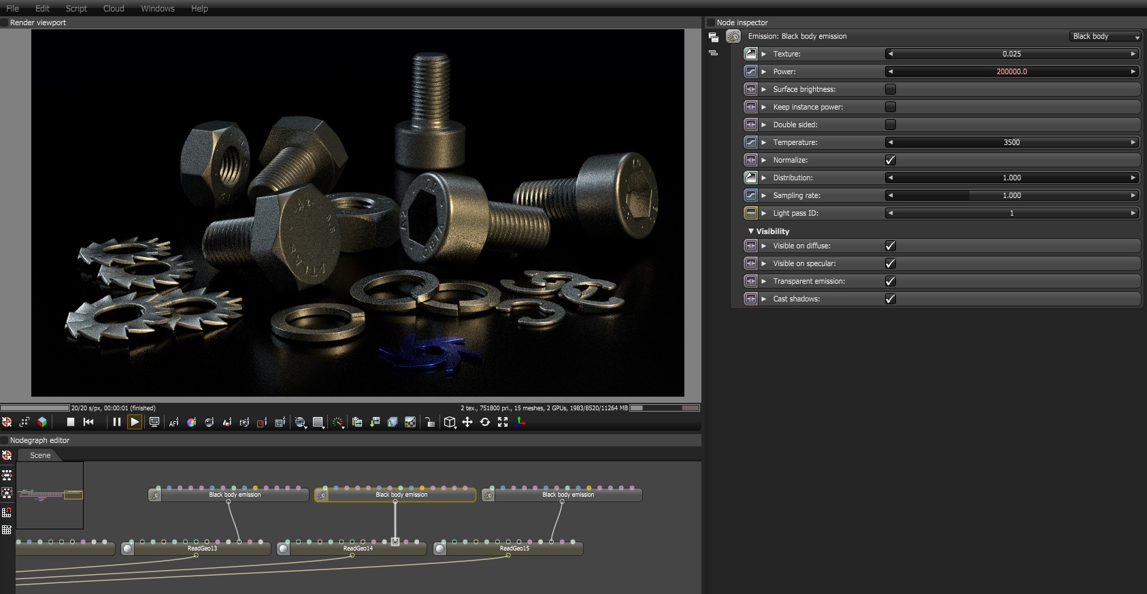Image resolution: width=1147 pixels, height=594 pixels.
Task: Enable the Double sided checkbox
Action: (x=890, y=125)
